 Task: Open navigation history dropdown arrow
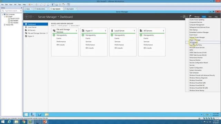(x=33, y=17)
